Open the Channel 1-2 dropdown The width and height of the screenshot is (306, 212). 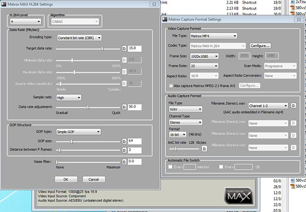click(268, 106)
